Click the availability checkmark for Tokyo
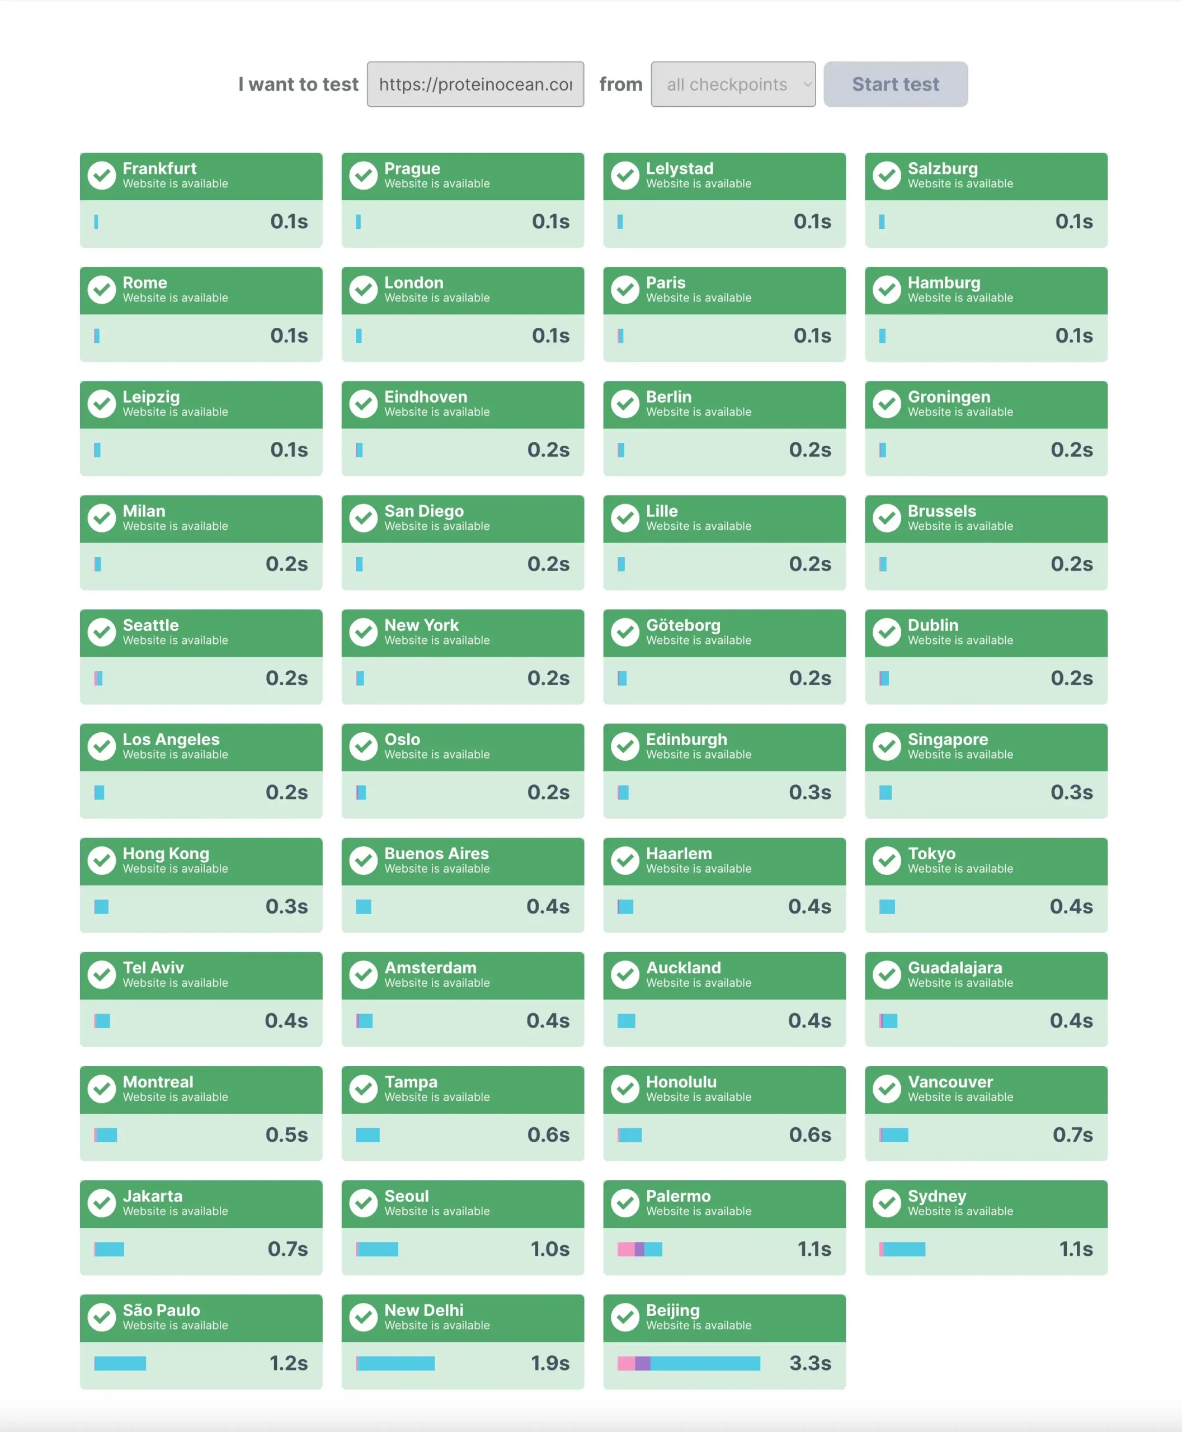Viewport: 1182px width, 1432px height. click(x=887, y=861)
